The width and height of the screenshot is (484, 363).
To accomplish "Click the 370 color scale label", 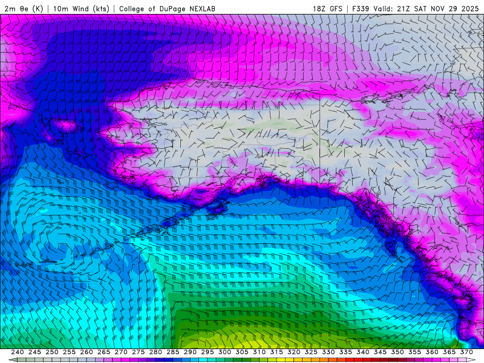I will pyautogui.click(x=466, y=352).
